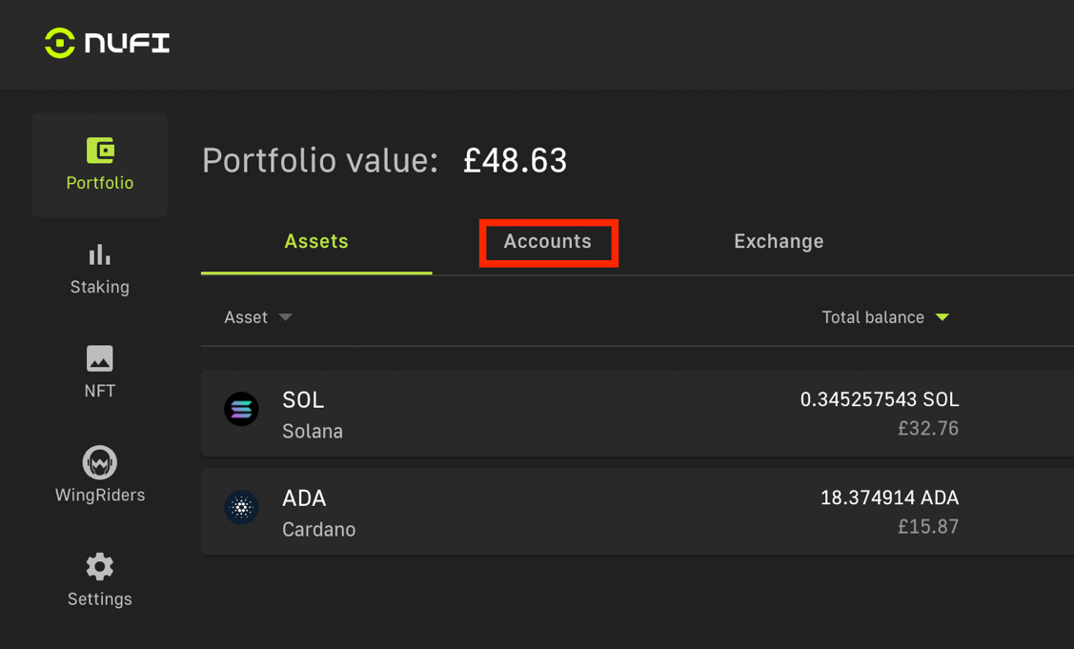Open the WingRiders helmet icon
Image resolution: width=1074 pixels, height=649 pixels.
[100, 462]
